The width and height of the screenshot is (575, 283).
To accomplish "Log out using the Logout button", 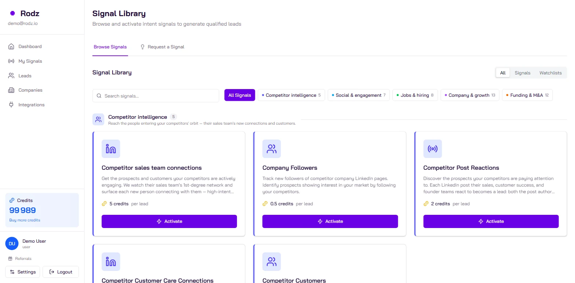I will click(x=61, y=272).
